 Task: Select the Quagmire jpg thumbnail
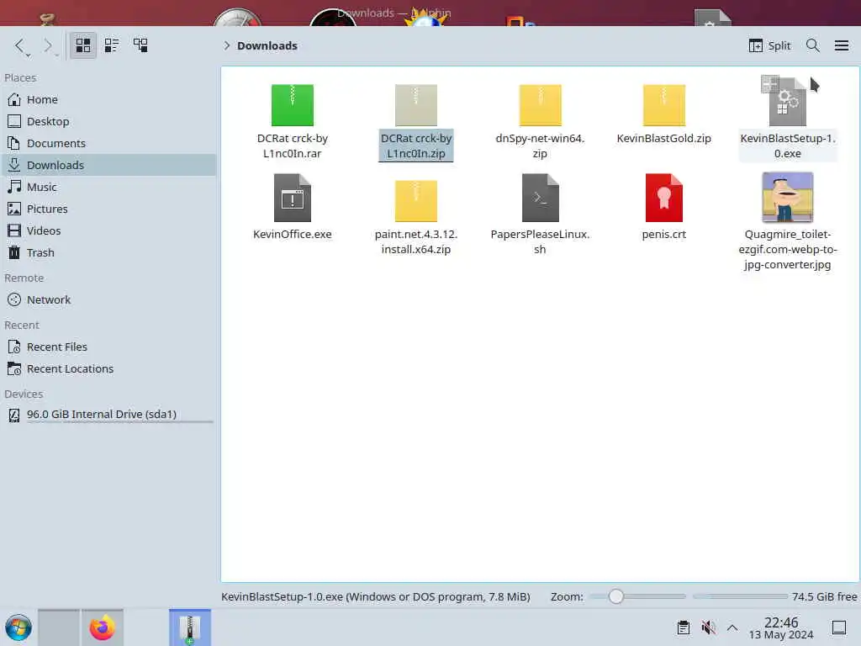787,197
